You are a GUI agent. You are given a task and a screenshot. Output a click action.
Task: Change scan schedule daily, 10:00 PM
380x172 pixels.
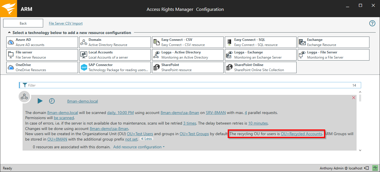120,113
